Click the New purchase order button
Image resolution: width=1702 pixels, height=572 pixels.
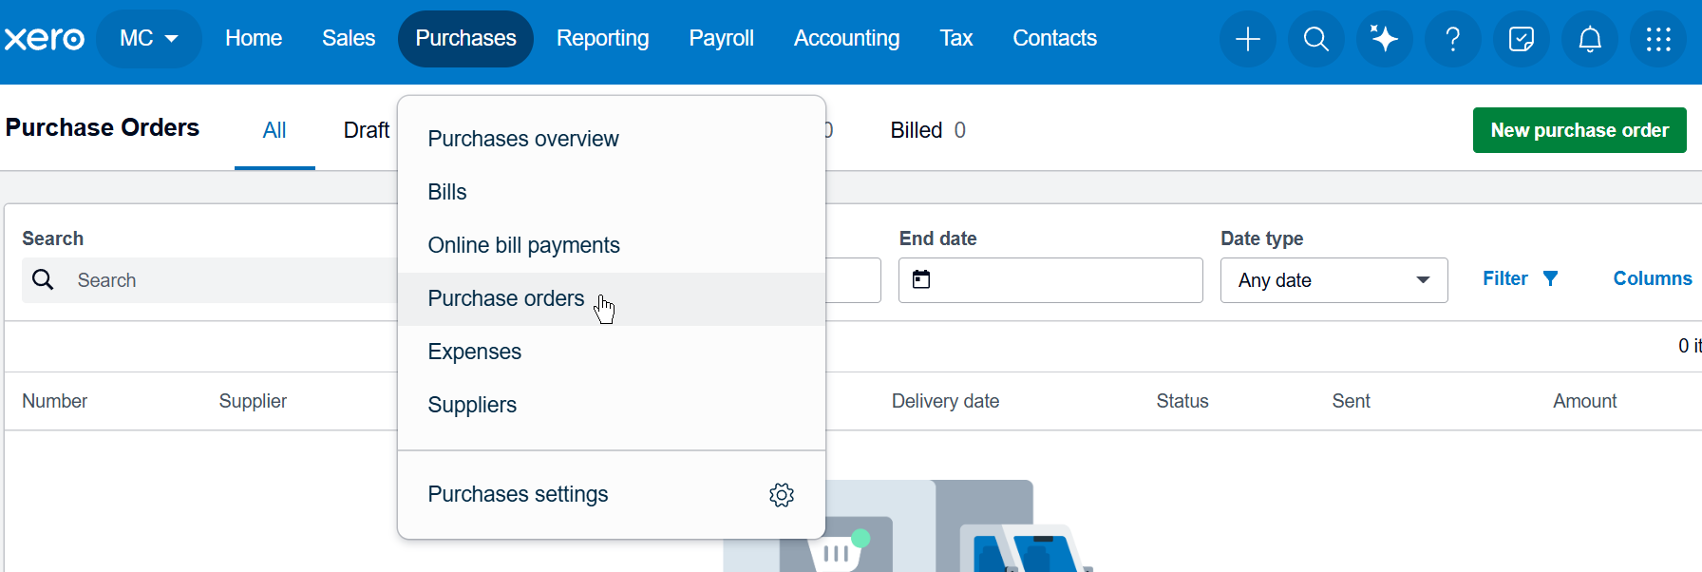click(x=1579, y=130)
